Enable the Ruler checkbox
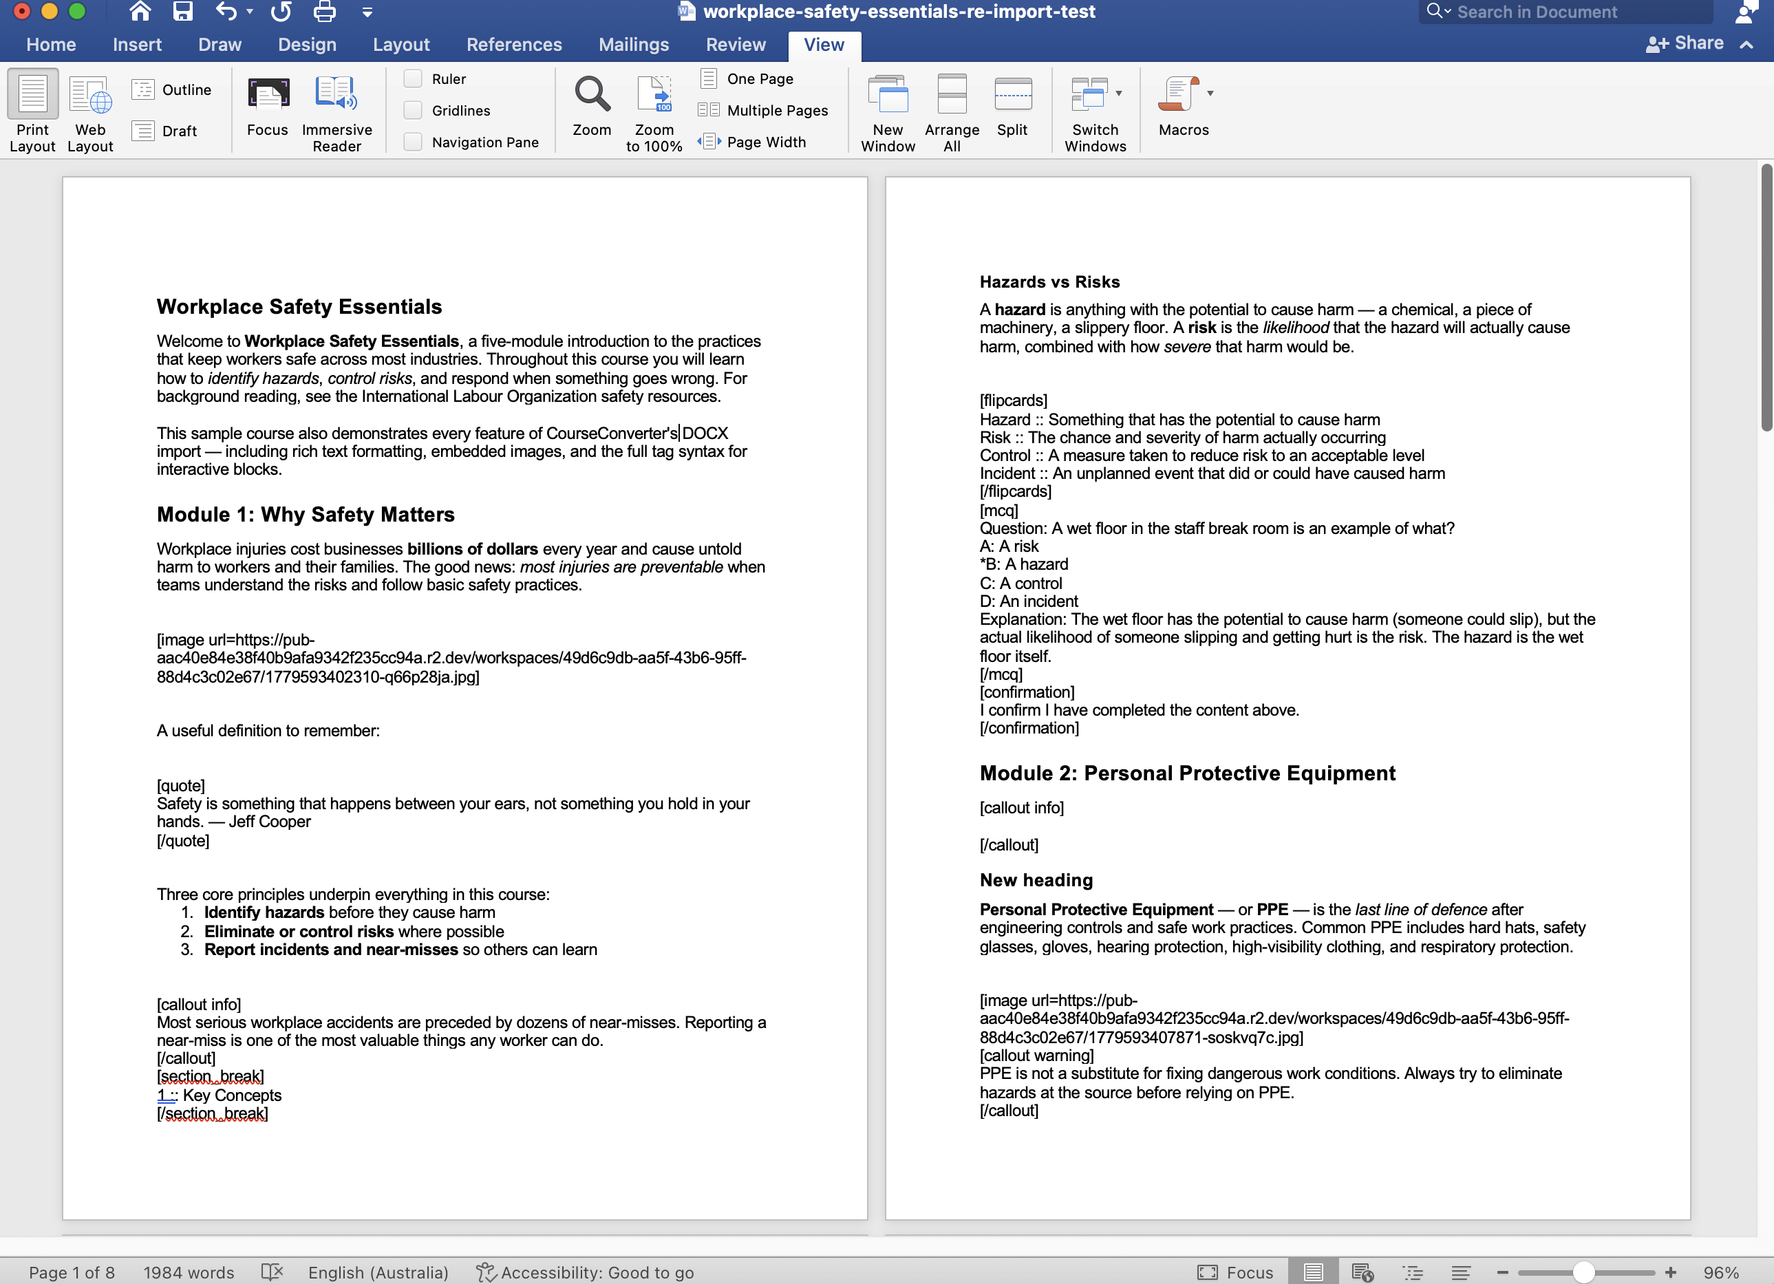Viewport: 1774px width, 1284px height. pyautogui.click(x=412, y=79)
